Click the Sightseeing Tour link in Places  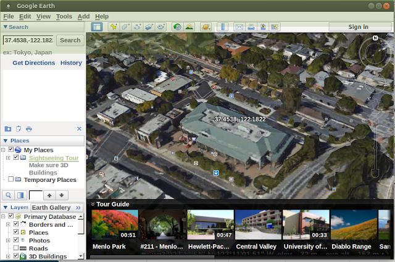[54, 158]
